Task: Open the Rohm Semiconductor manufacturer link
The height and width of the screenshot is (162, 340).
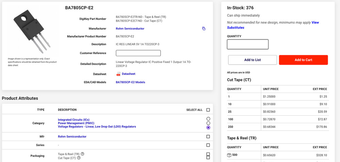Action: click(x=130, y=29)
